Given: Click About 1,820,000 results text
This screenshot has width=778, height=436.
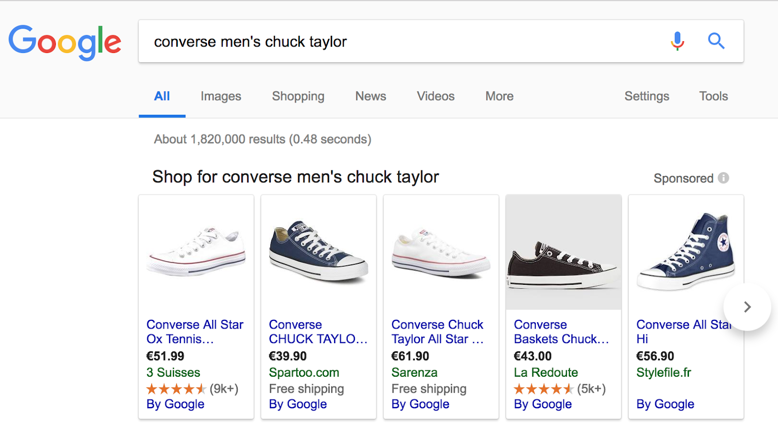Looking at the screenshot, I should tap(263, 140).
